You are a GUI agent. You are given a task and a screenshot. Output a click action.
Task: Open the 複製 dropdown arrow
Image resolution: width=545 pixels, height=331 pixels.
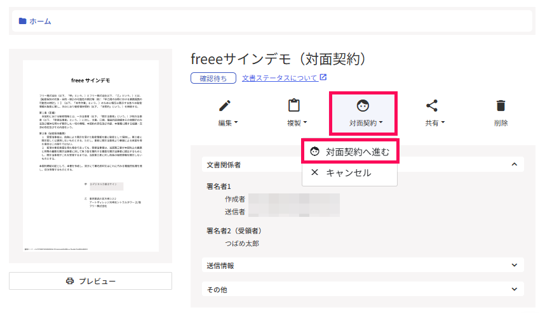click(x=305, y=122)
